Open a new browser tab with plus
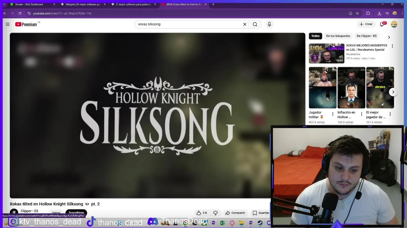 [213, 4]
